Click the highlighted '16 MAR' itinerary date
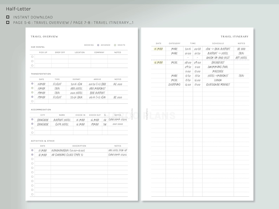Viewport: 279px width, 209px height. tap(158, 63)
